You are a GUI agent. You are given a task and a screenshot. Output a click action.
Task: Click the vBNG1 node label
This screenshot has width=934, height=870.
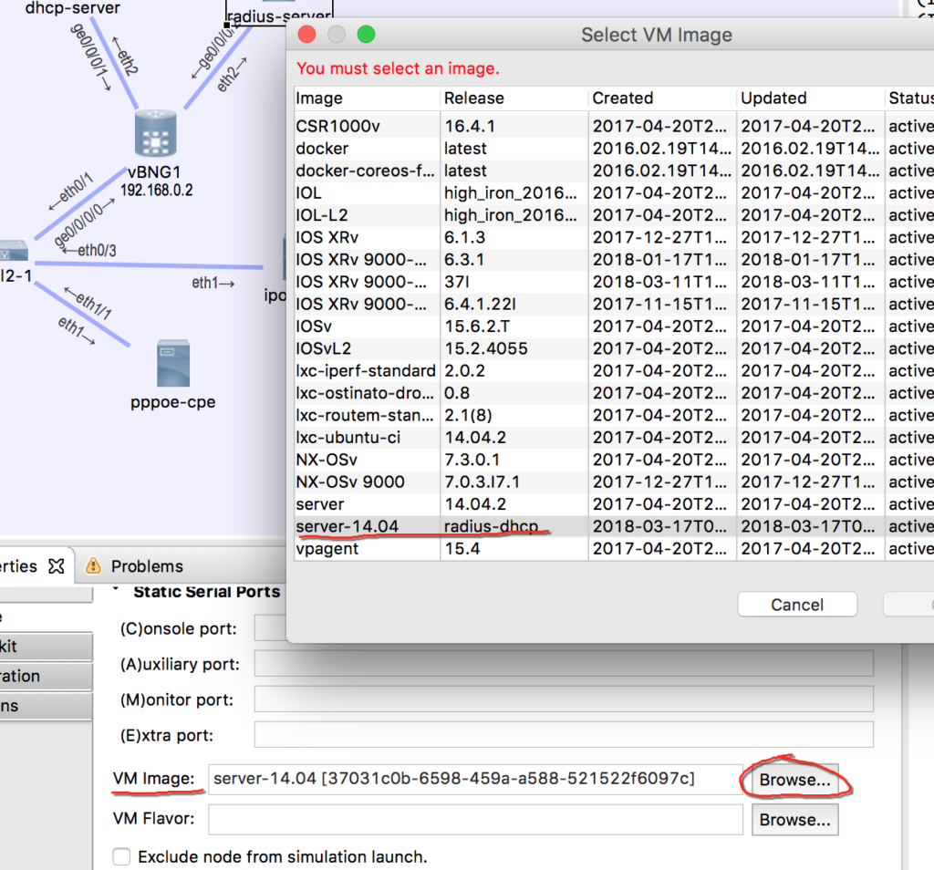click(x=154, y=172)
